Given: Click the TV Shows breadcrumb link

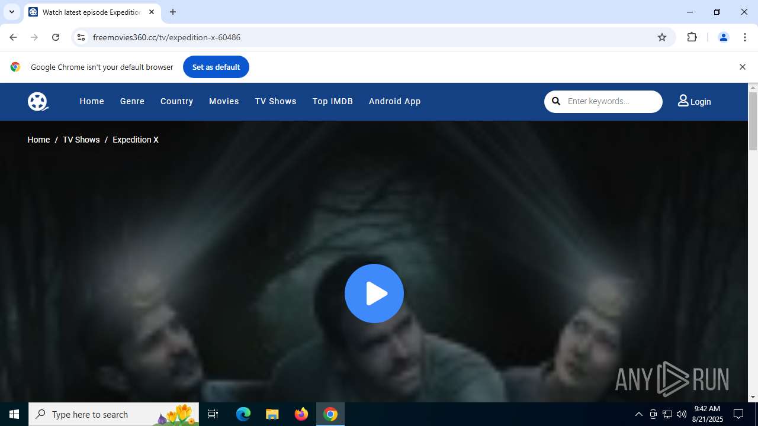Looking at the screenshot, I should point(81,140).
